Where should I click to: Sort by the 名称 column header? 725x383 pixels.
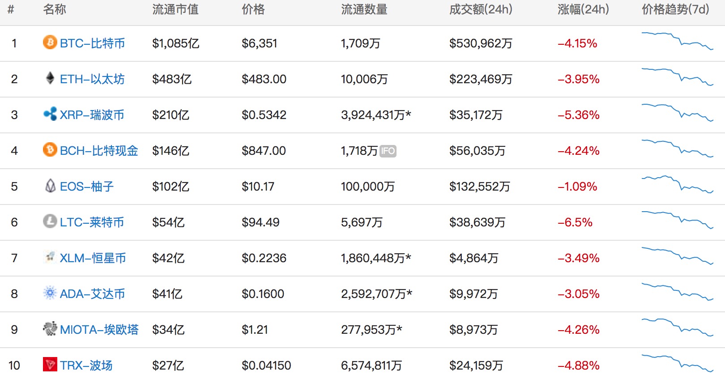pos(55,9)
